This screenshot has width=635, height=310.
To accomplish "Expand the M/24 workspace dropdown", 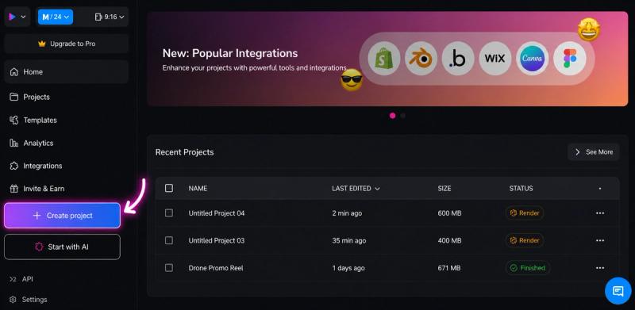I will [56, 17].
